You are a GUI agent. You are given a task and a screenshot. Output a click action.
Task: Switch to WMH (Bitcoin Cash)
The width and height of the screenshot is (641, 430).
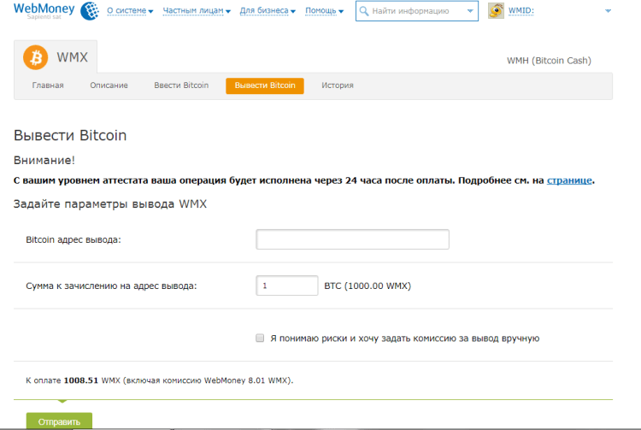[x=549, y=61]
